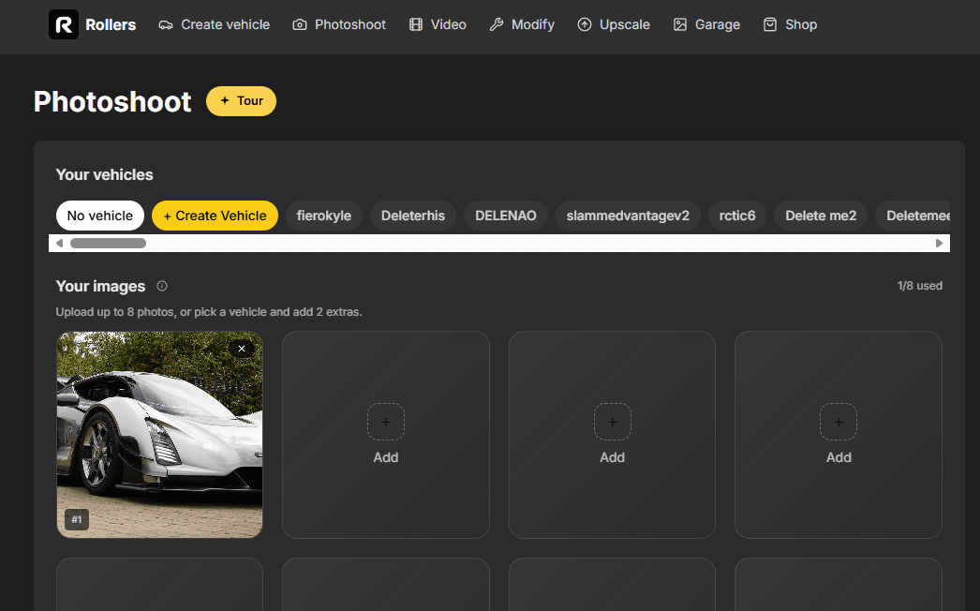Image resolution: width=980 pixels, height=611 pixels.
Task: Select the slammedvantagev2 vehicle chip
Action: (628, 216)
